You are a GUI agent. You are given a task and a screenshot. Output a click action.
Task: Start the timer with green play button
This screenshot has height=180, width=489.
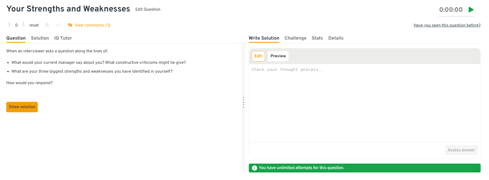point(471,10)
